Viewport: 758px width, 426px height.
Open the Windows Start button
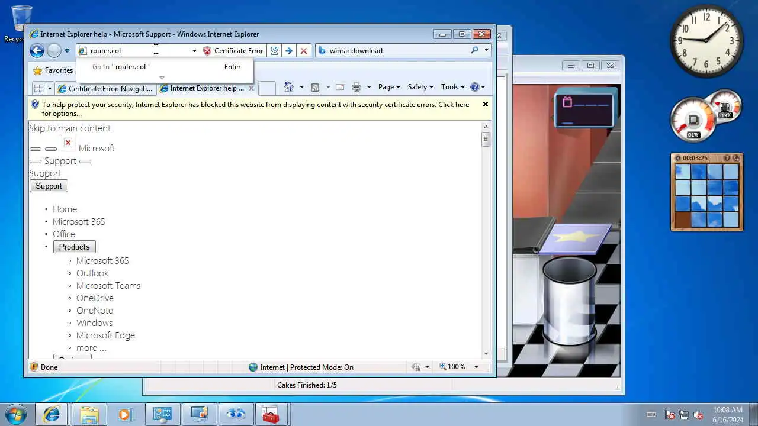16,414
